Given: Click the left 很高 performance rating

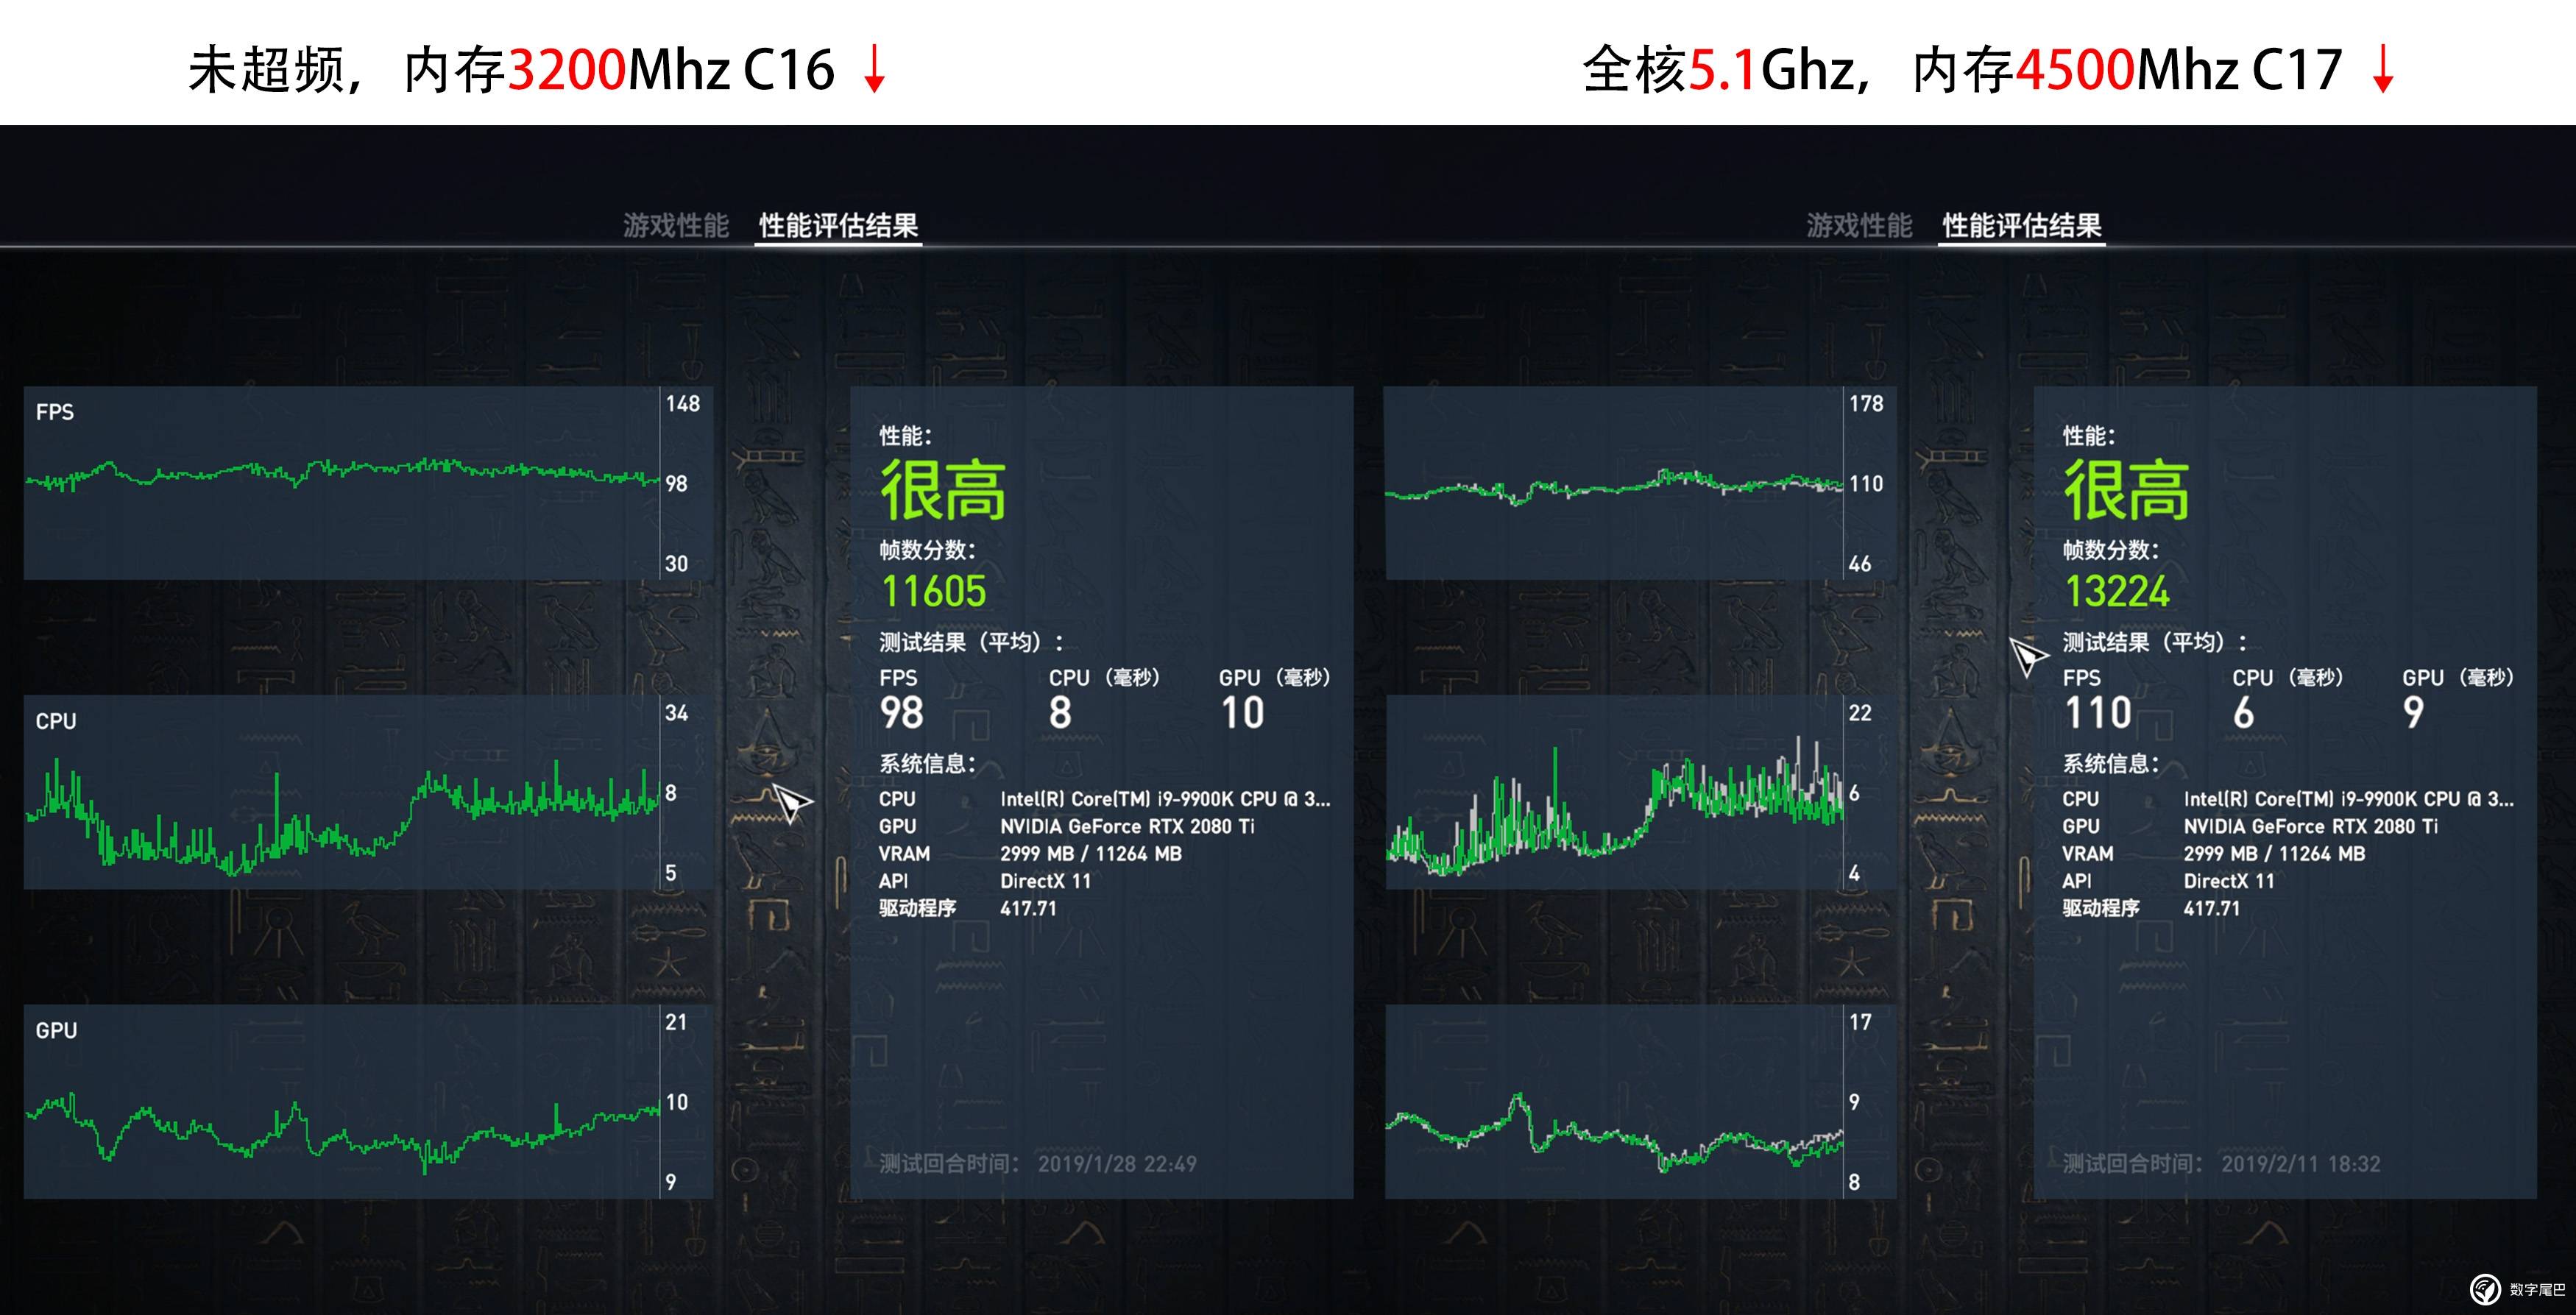Looking at the screenshot, I should tap(942, 490).
